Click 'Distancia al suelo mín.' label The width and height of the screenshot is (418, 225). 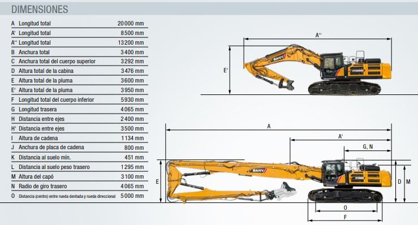point(45,157)
